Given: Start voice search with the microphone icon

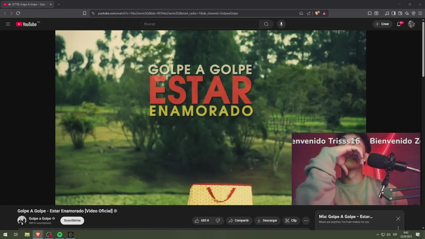Looking at the screenshot, I should (281, 24).
